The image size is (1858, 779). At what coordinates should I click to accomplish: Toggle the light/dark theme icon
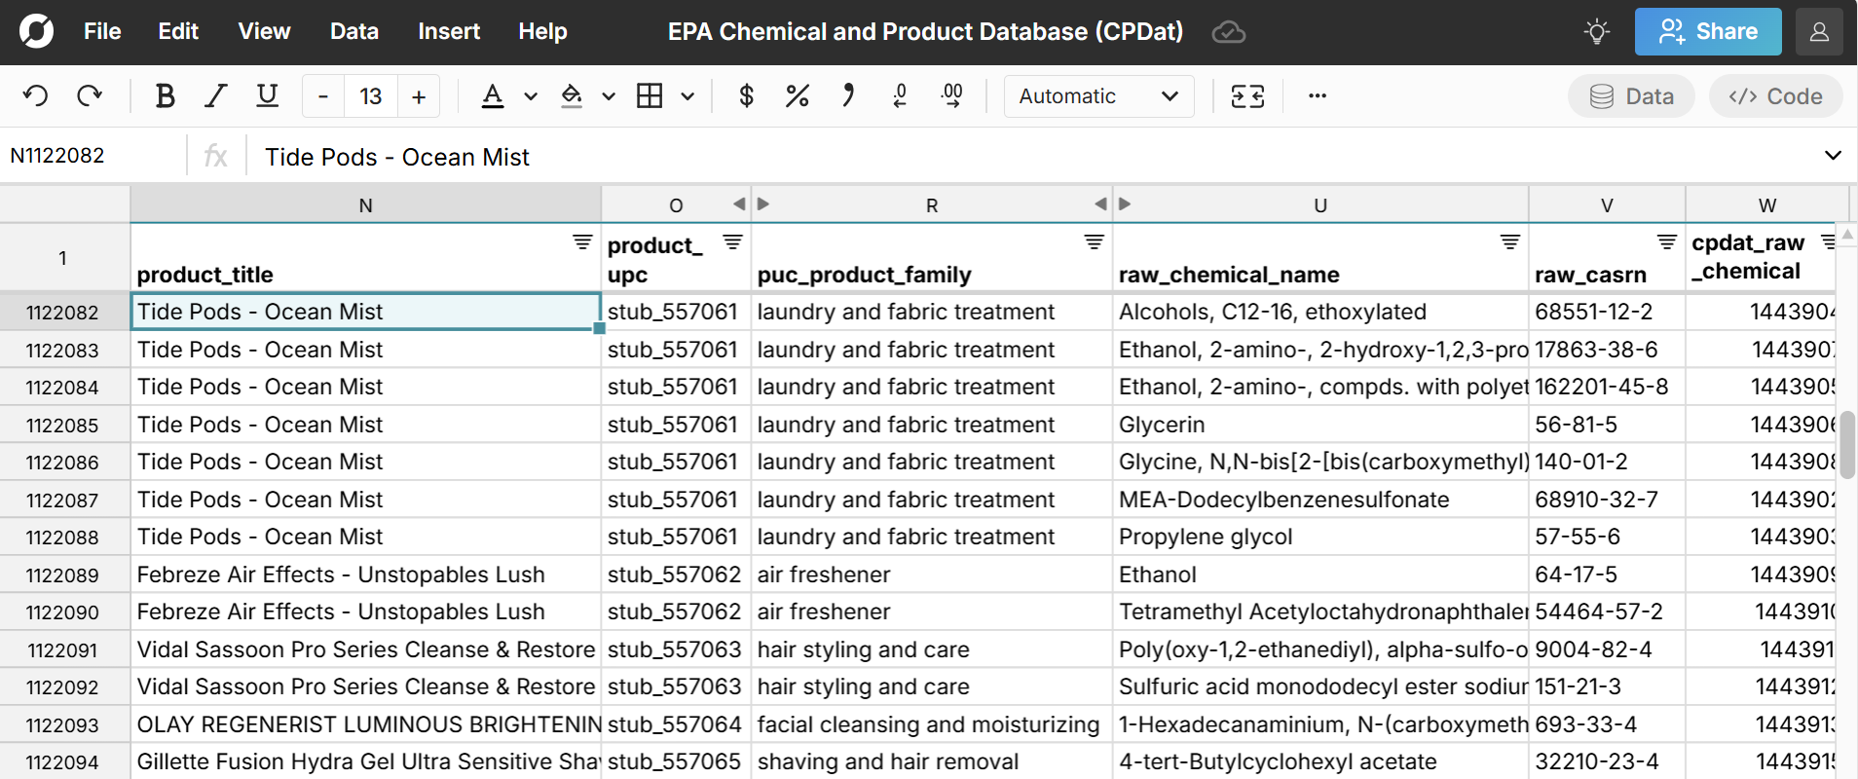pyautogui.click(x=1596, y=32)
